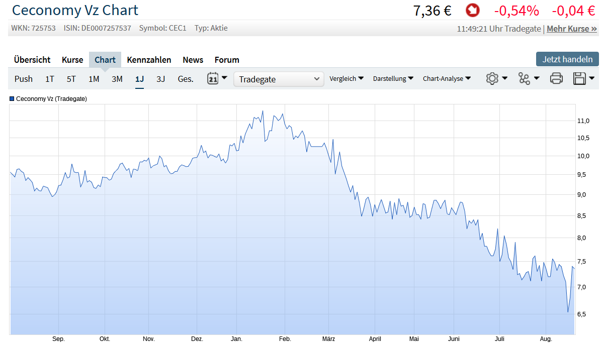This screenshot has width=604, height=344.
Task: Expand the Darstellung dropdown
Action: tap(393, 78)
